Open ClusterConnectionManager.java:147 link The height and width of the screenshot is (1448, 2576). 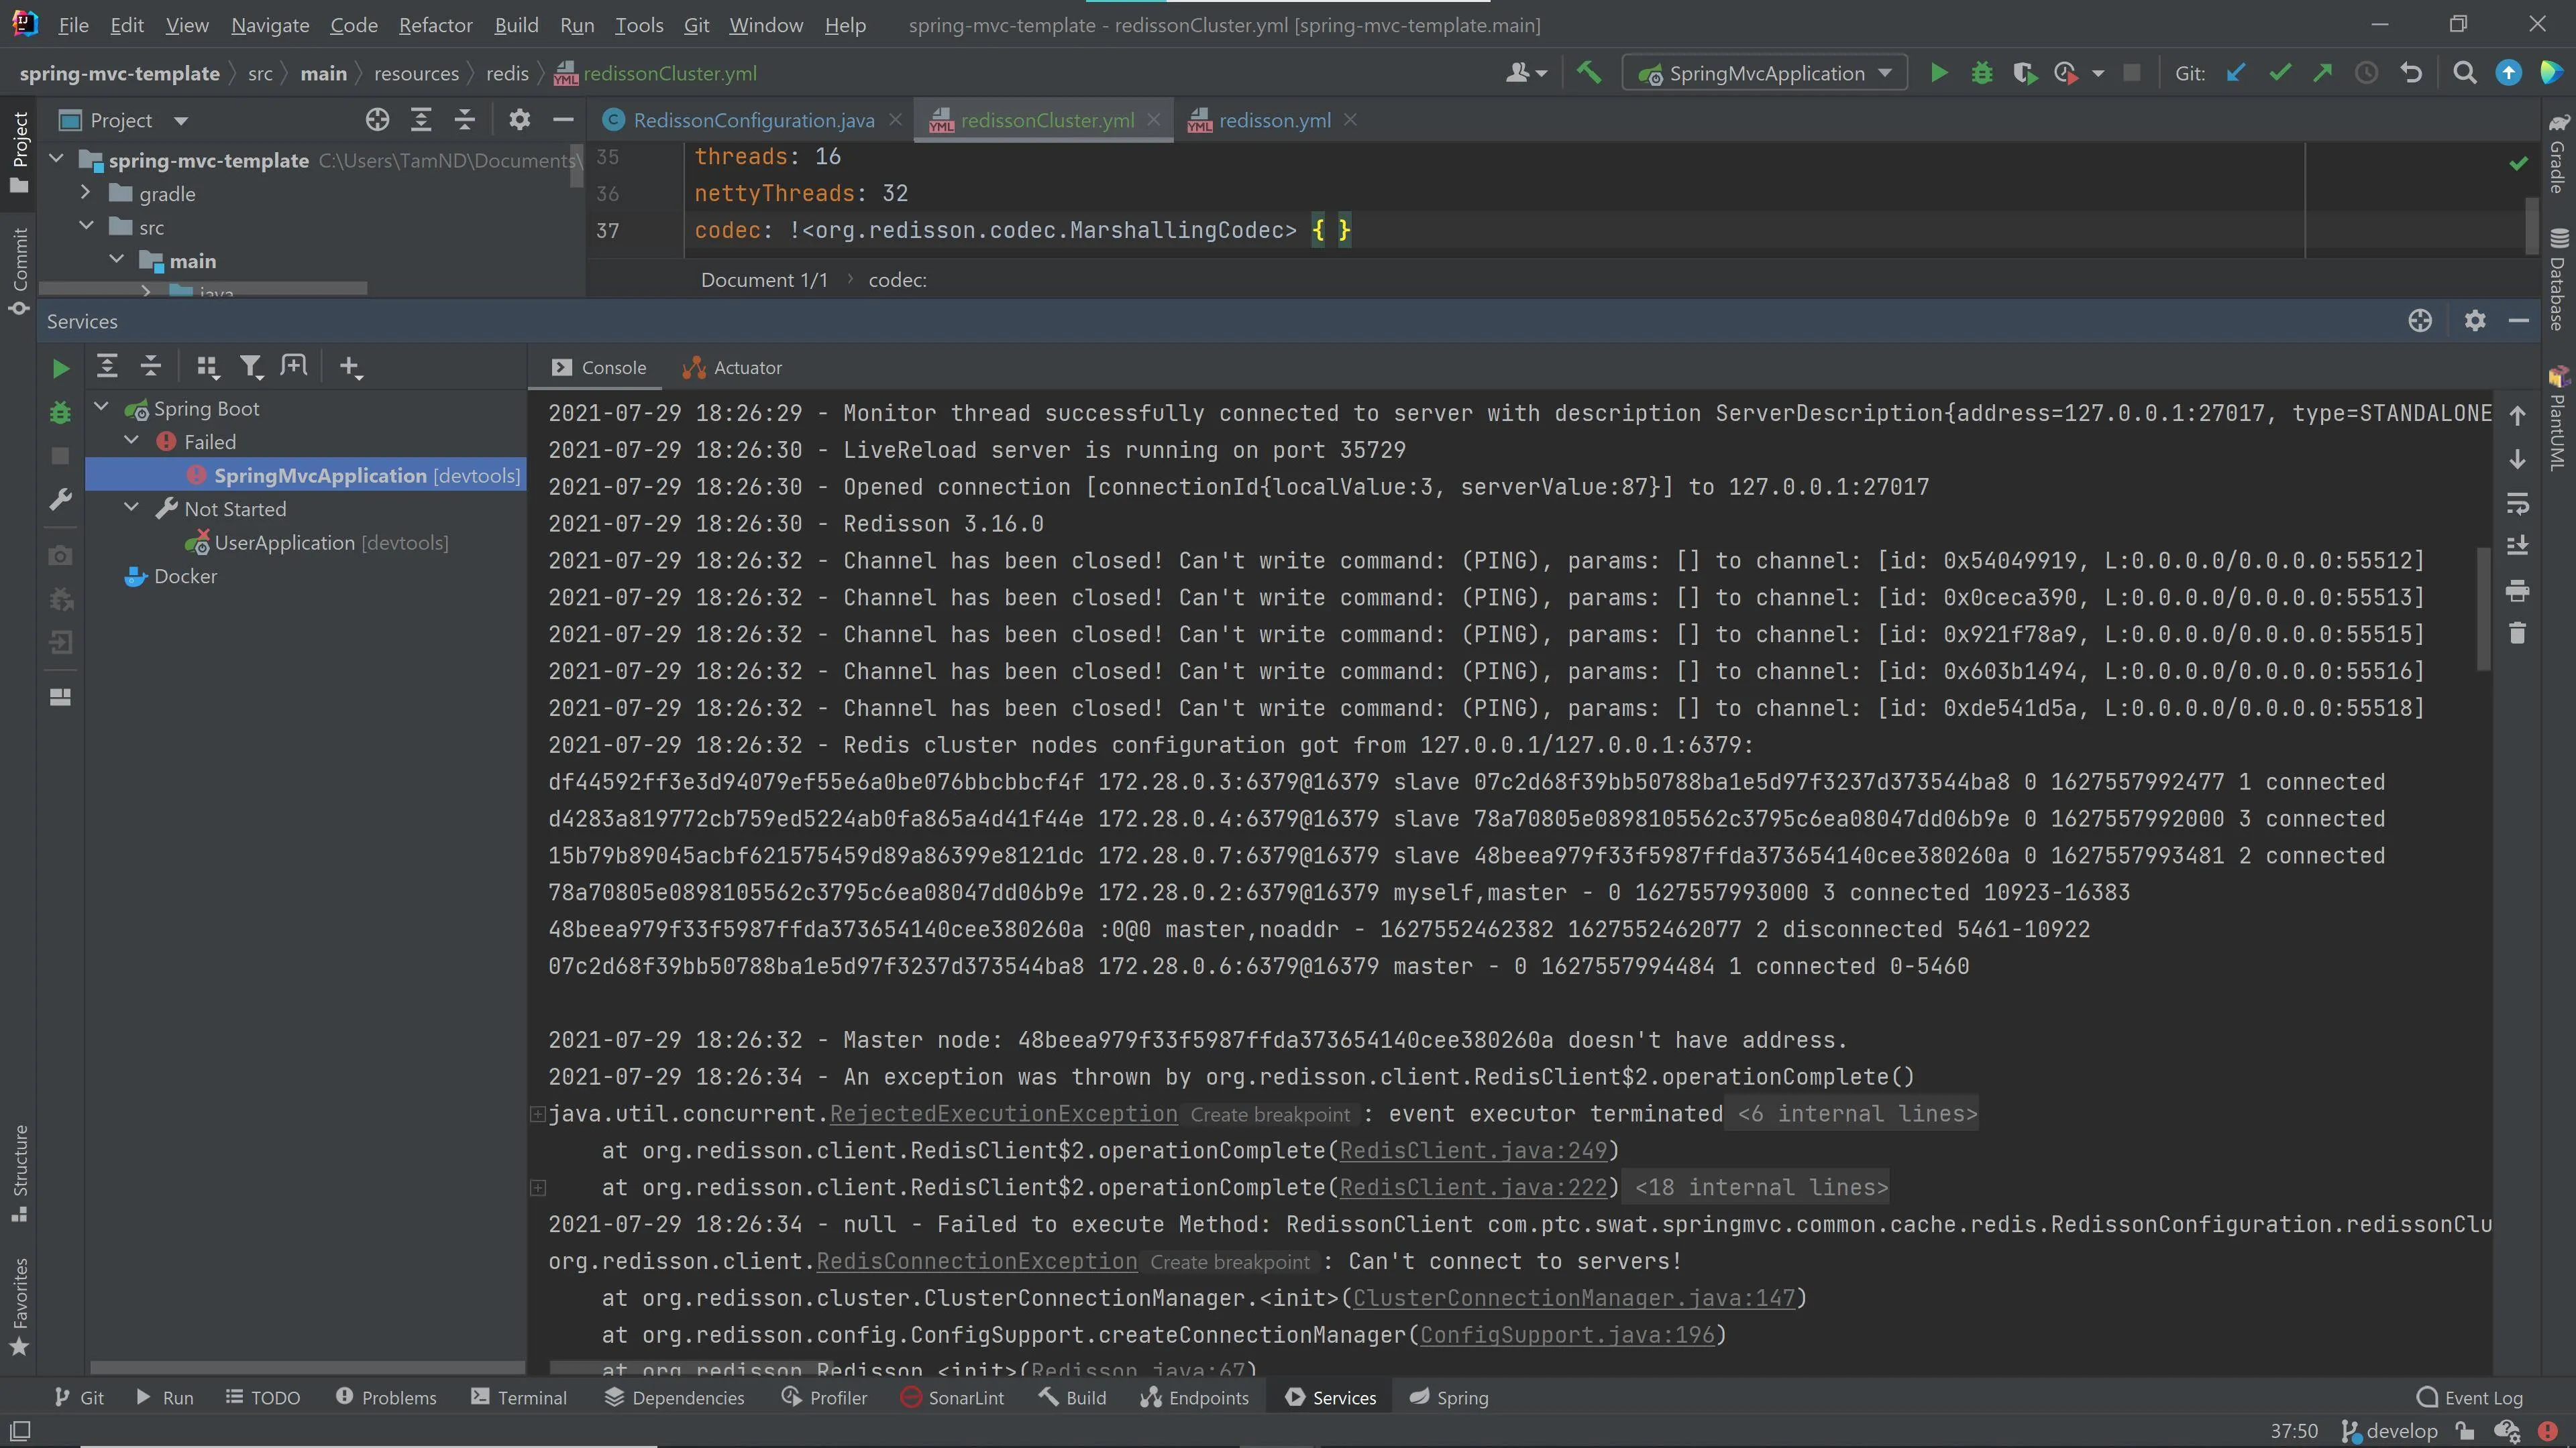coord(1574,1298)
